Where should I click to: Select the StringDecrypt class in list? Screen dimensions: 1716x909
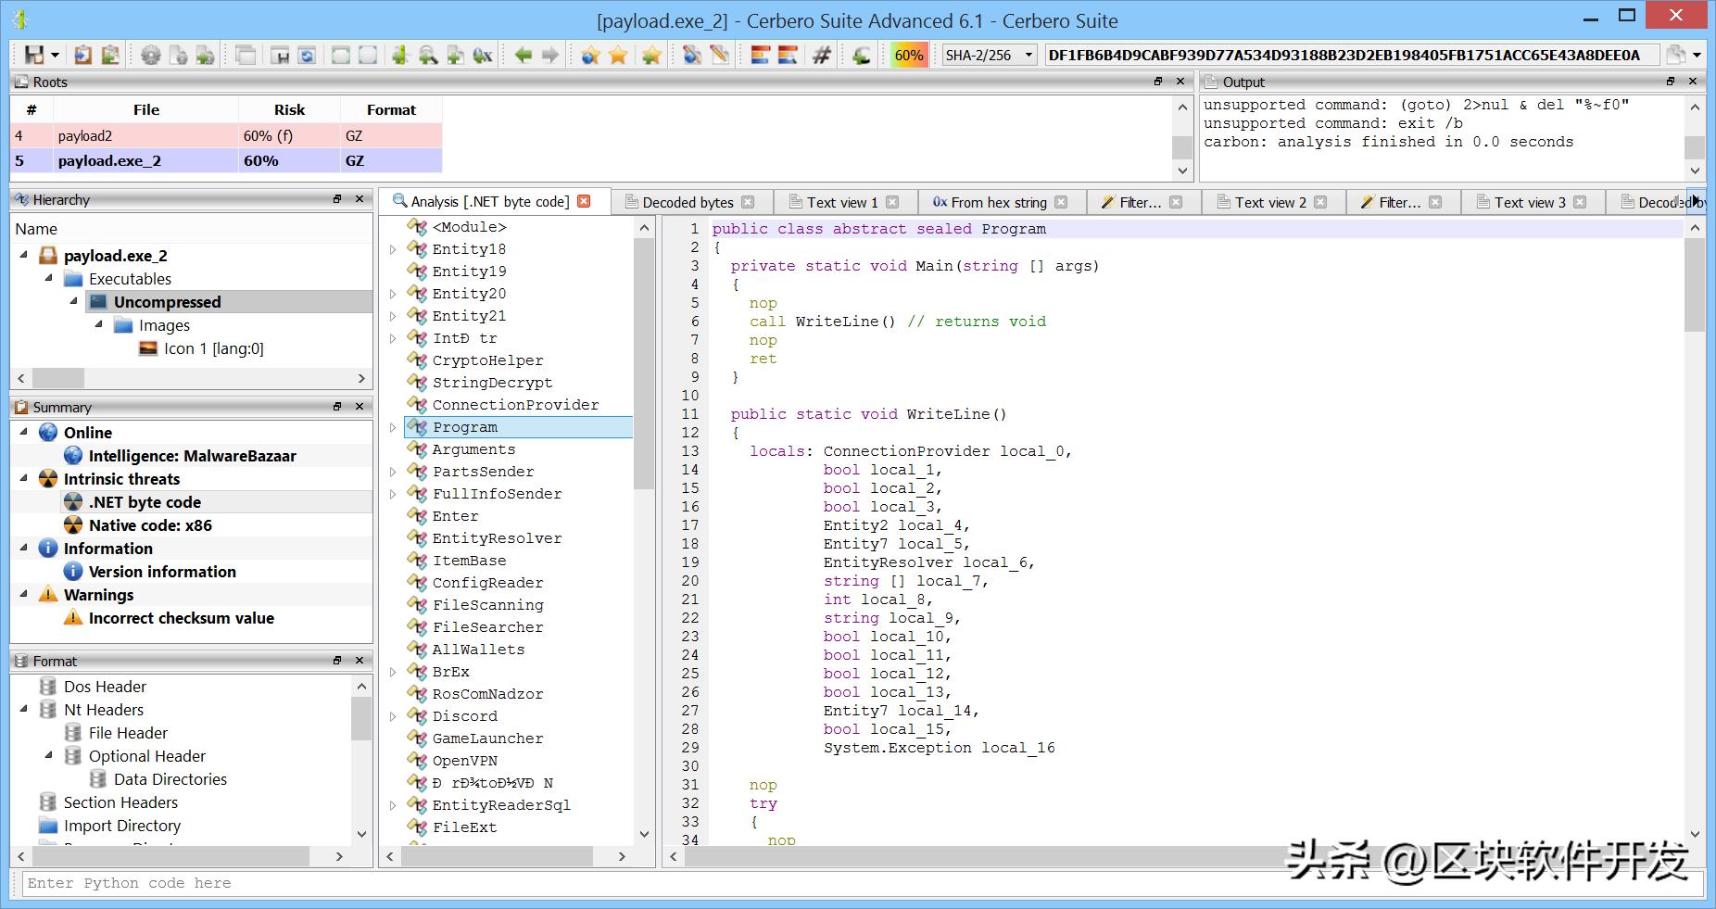click(492, 383)
